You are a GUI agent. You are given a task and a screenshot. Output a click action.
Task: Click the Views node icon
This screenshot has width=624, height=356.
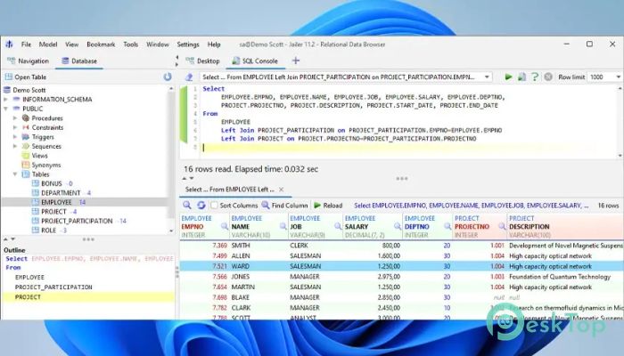26,156
